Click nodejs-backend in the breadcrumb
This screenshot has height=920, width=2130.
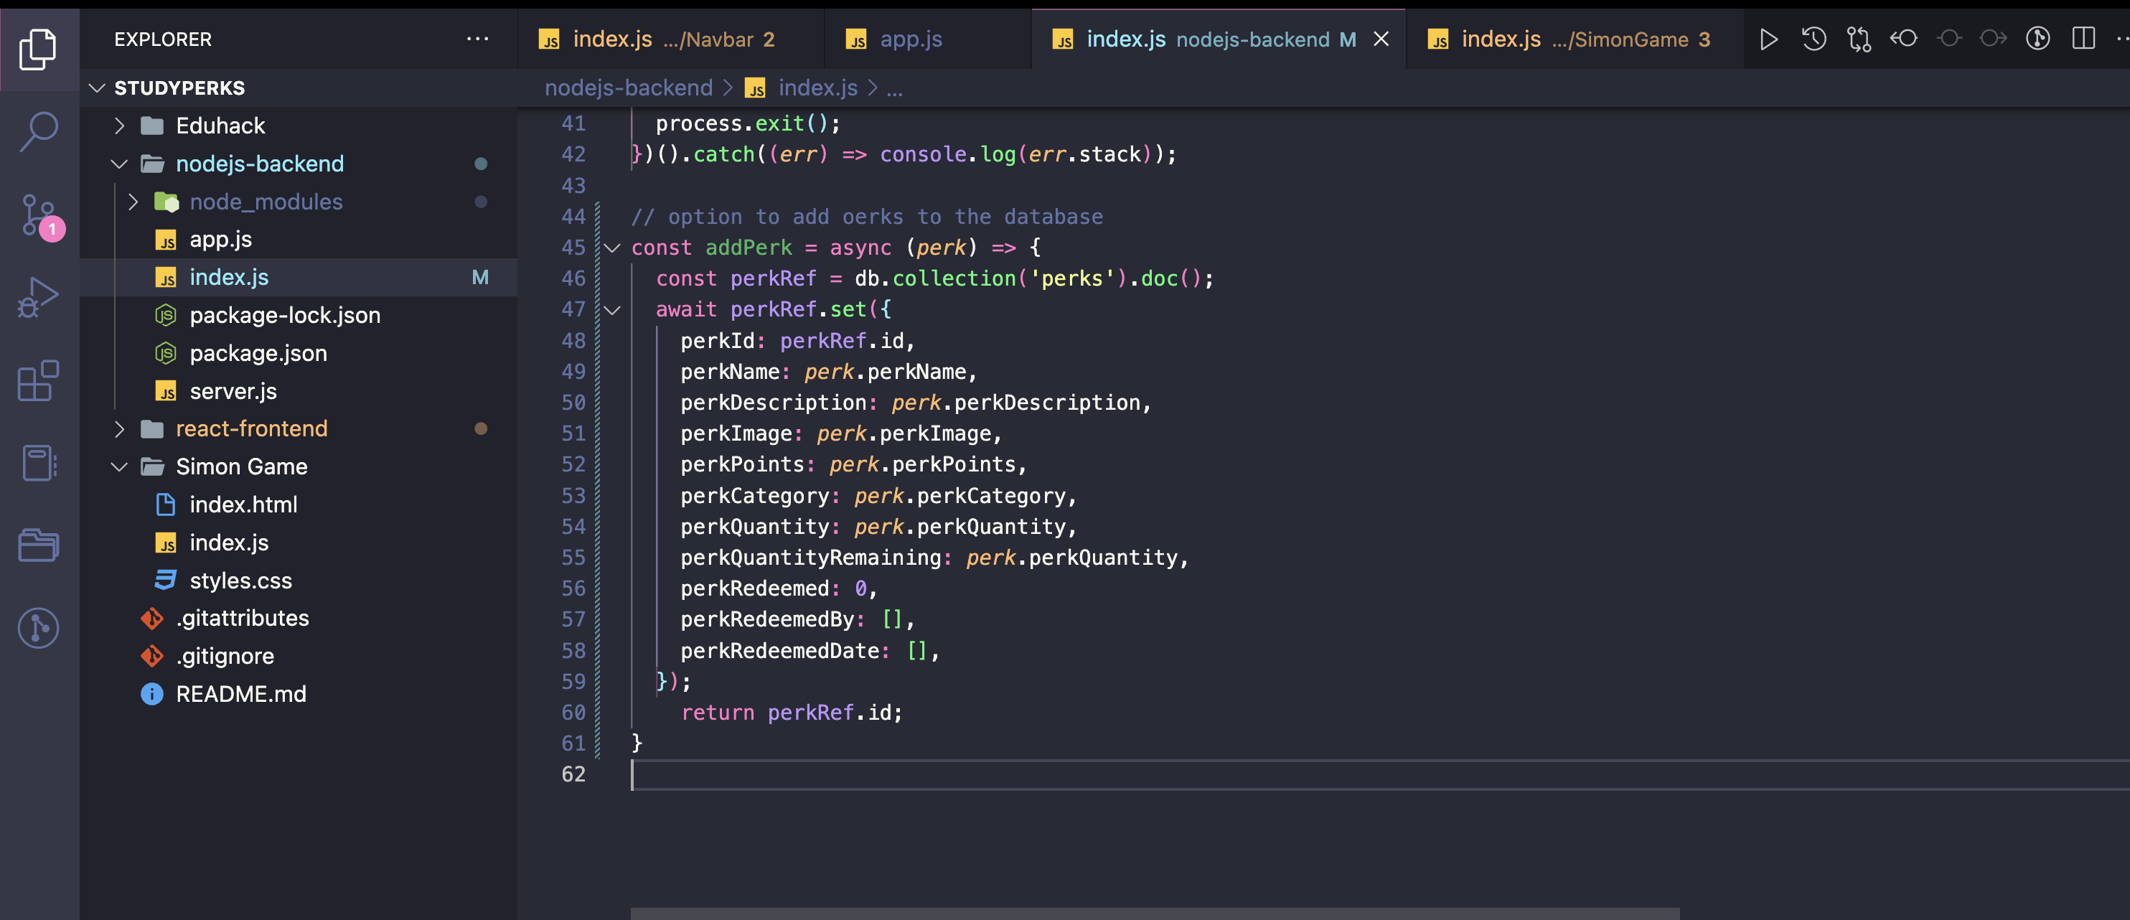tap(627, 88)
